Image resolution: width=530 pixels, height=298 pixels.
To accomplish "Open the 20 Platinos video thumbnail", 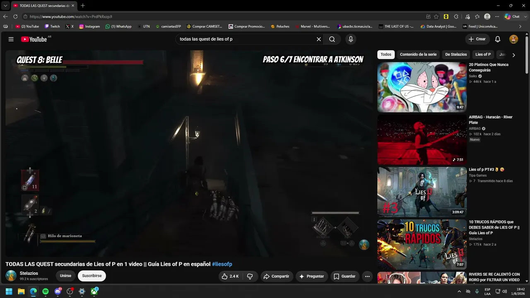I will click(422, 87).
